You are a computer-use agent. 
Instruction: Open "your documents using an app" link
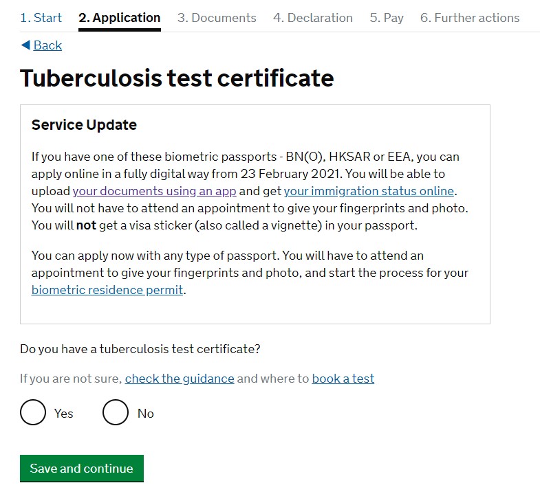pyautogui.click(x=154, y=191)
